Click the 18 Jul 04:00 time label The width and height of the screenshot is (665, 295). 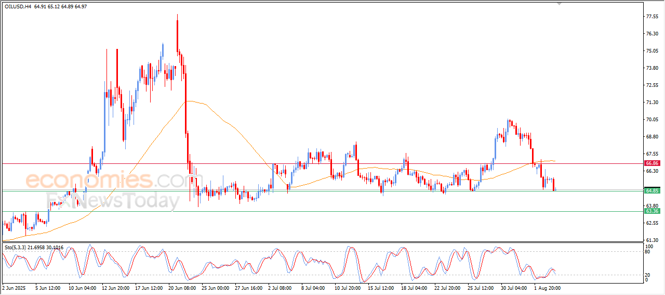click(x=415, y=287)
